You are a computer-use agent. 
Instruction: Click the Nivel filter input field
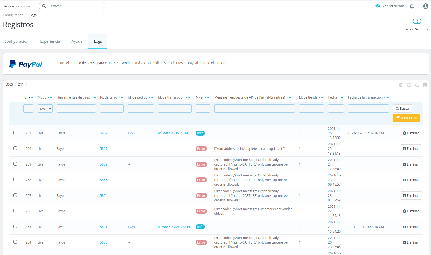203,109
